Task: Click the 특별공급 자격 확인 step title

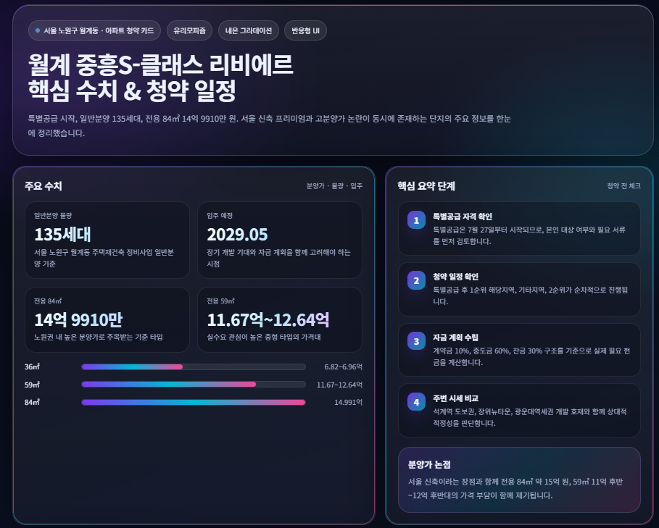Action: [463, 217]
